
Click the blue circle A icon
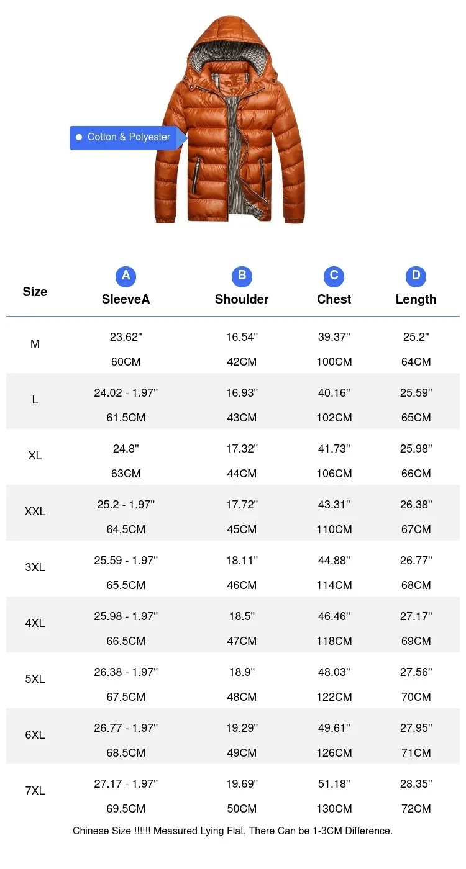[x=126, y=276]
